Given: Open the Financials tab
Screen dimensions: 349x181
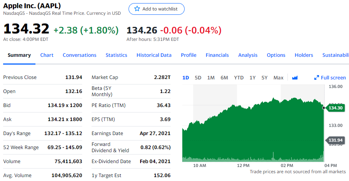Looking at the screenshot, I should point(217,55).
